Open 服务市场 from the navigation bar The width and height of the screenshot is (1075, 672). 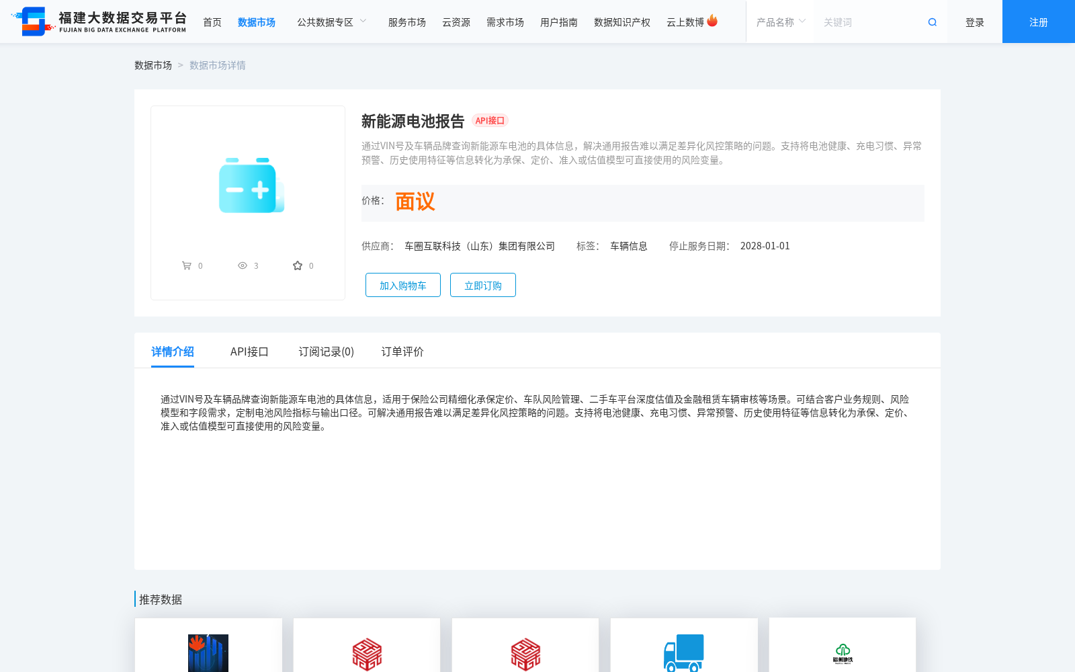[x=407, y=22]
